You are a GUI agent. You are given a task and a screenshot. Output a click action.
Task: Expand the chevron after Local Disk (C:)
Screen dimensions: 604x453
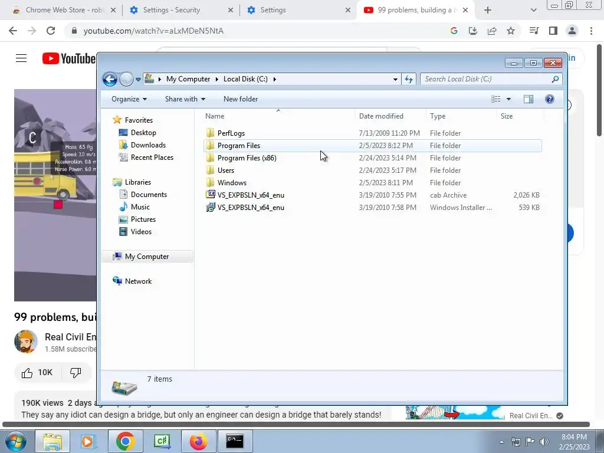point(275,79)
